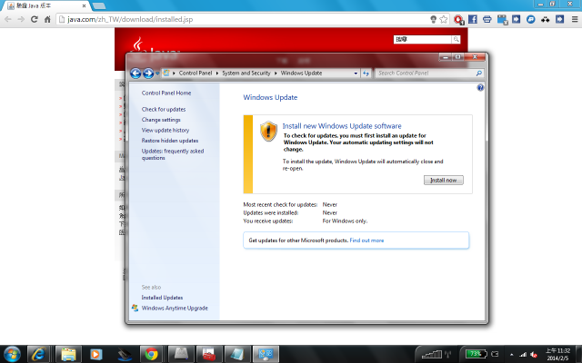This screenshot has height=363, width=582.
Task: Go back with the Control Panel Back arrow
Action: coord(135,74)
